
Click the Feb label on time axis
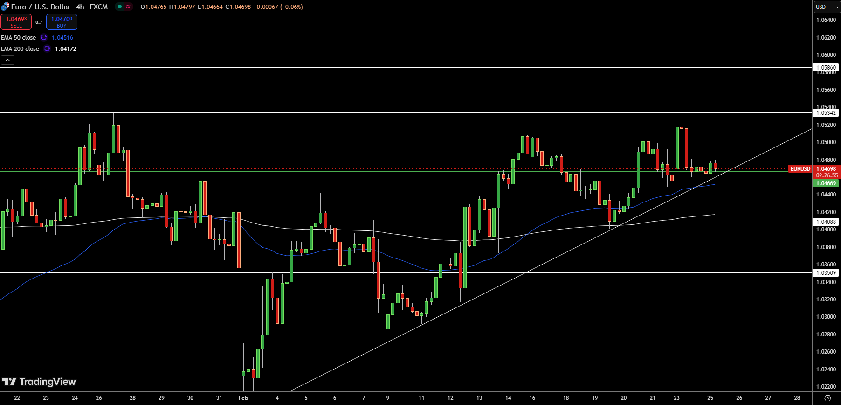tap(243, 398)
